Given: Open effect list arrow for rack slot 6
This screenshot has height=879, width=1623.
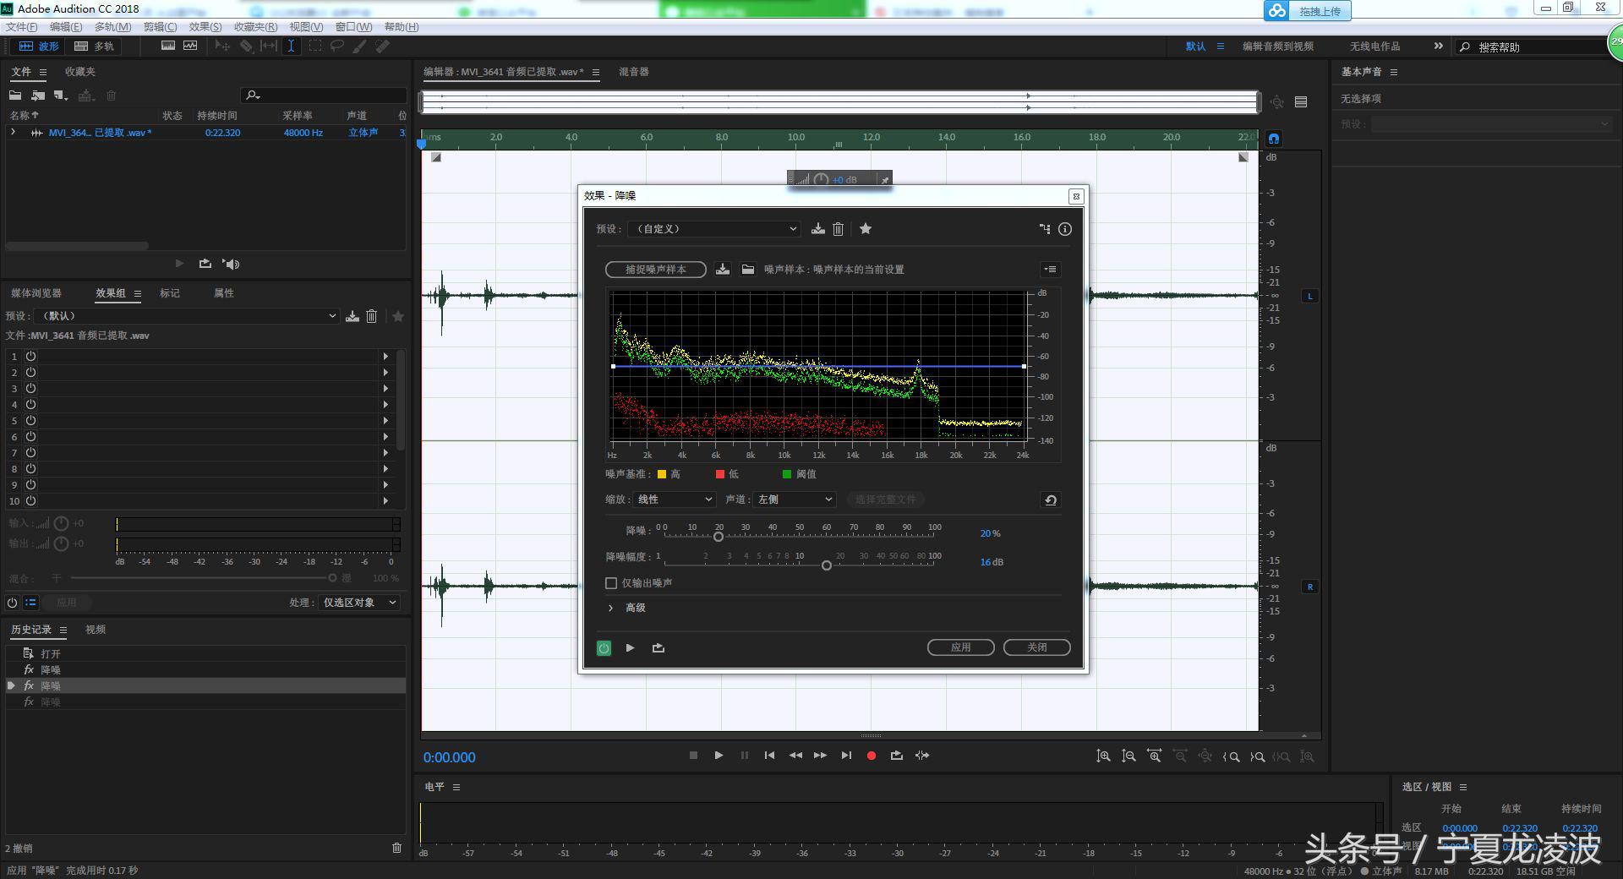Looking at the screenshot, I should (386, 437).
